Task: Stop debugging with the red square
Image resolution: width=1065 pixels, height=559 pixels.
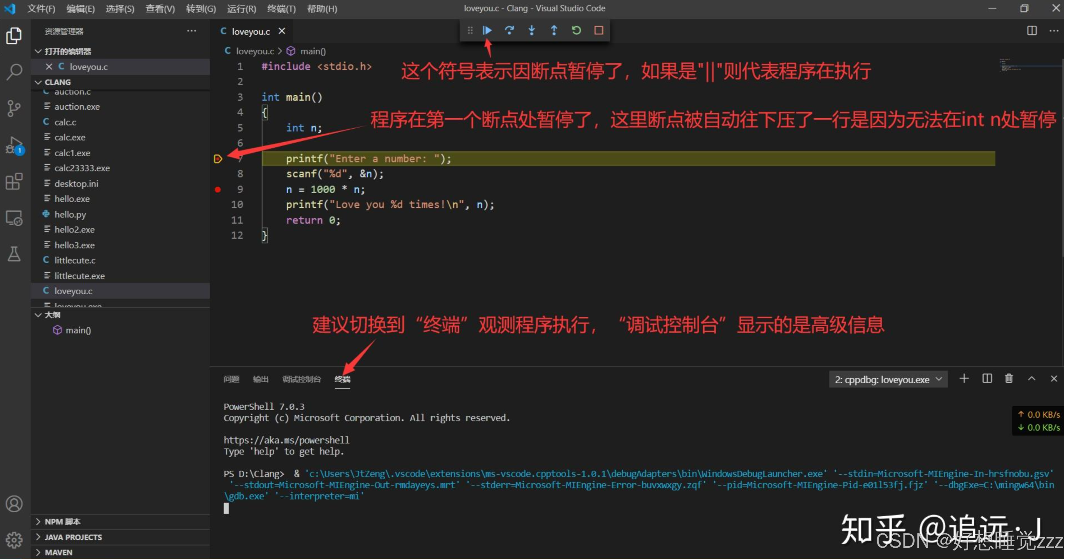Action: [598, 30]
